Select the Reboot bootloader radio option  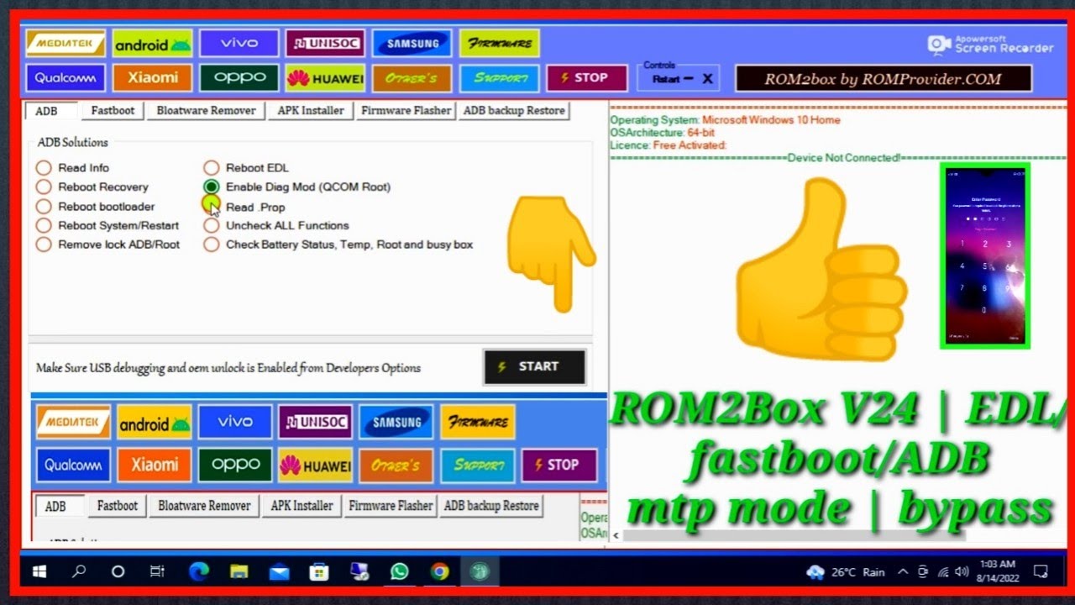pos(96,206)
